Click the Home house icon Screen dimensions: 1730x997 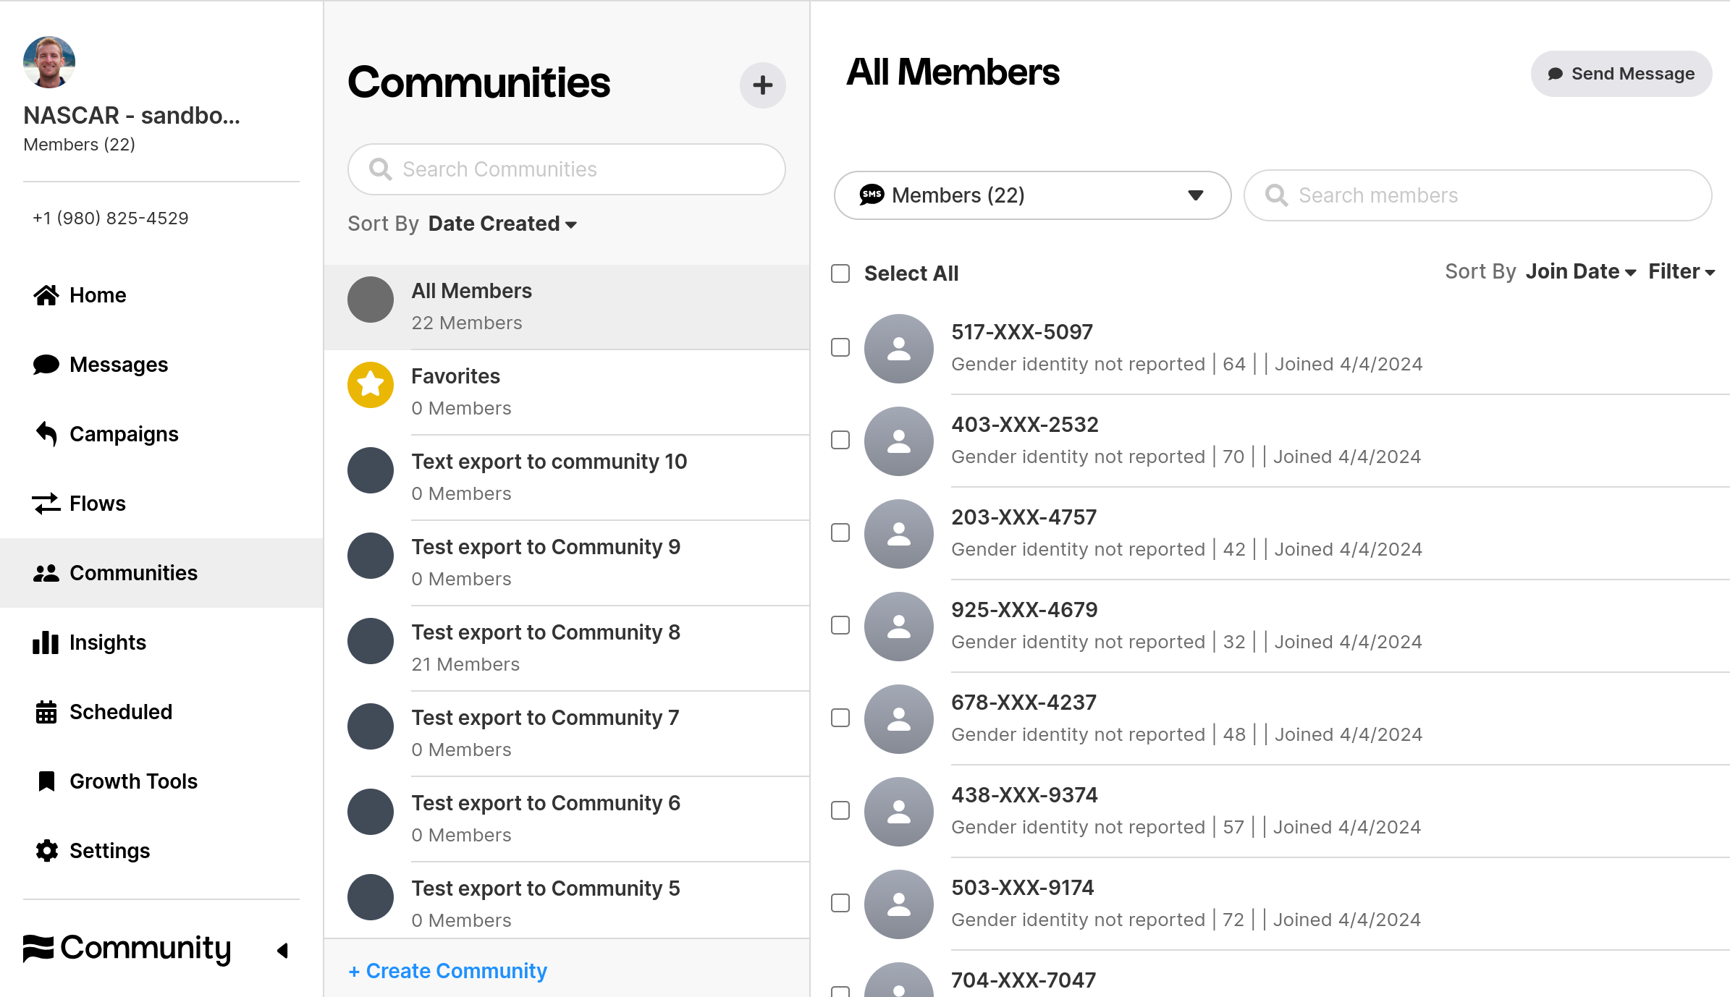46,295
